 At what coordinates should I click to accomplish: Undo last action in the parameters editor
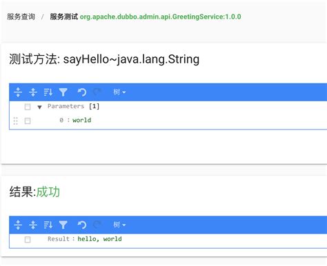(x=81, y=92)
